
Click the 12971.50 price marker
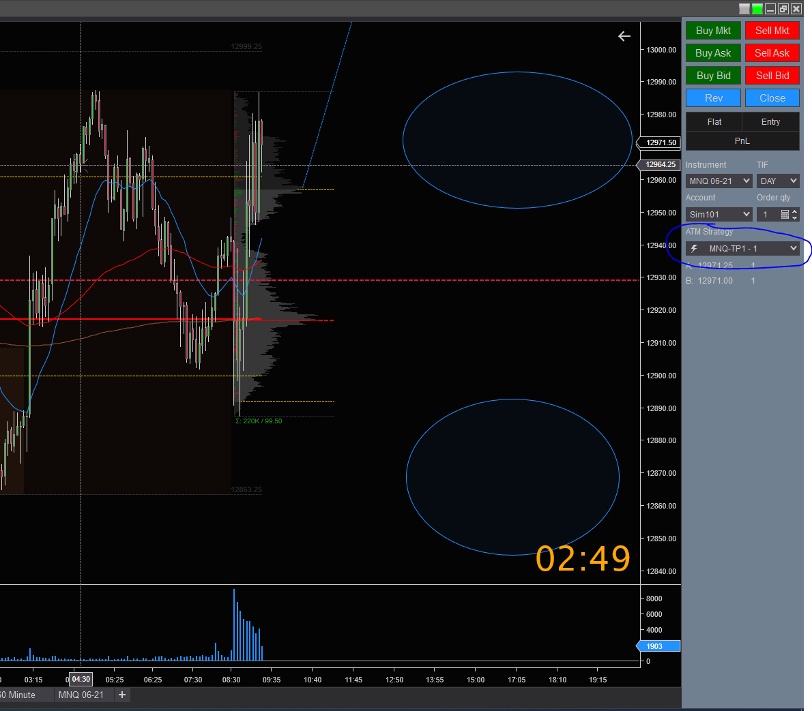click(x=658, y=142)
